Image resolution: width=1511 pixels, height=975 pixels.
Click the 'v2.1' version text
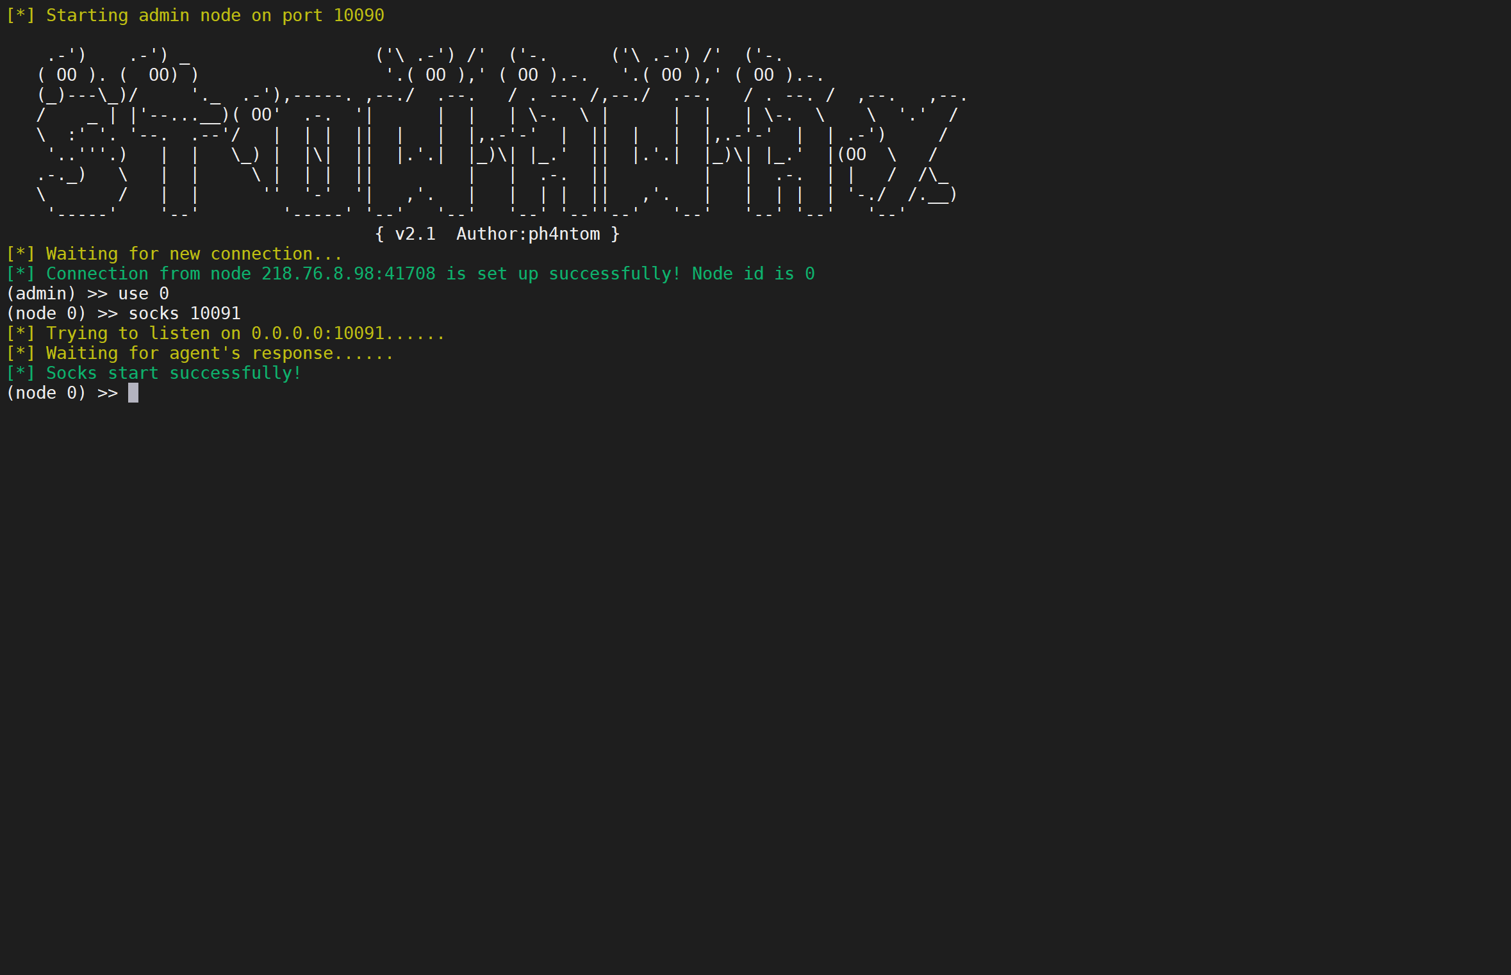(415, 234)
